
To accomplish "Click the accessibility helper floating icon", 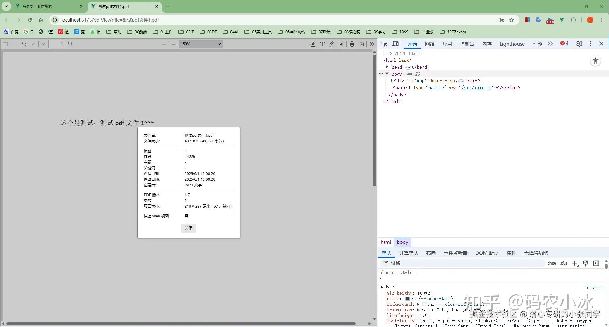I will coord(595,60).
